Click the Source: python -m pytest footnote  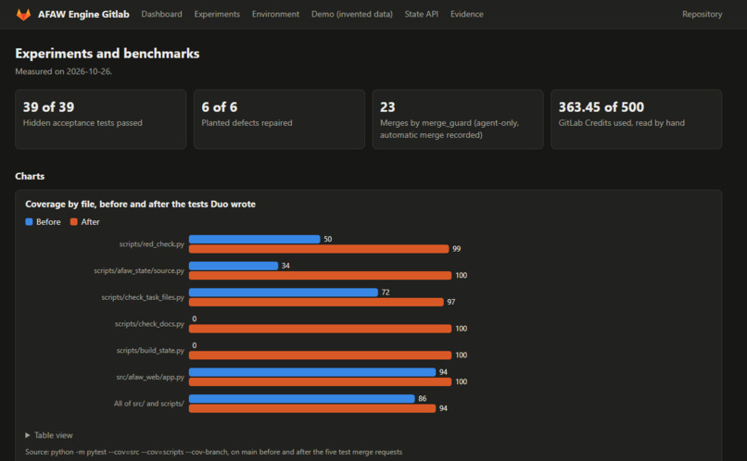[213, 452]
